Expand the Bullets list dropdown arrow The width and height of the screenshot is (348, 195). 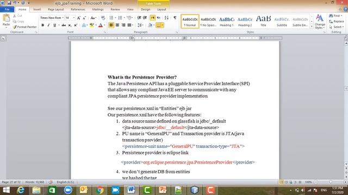pos(115,18)
